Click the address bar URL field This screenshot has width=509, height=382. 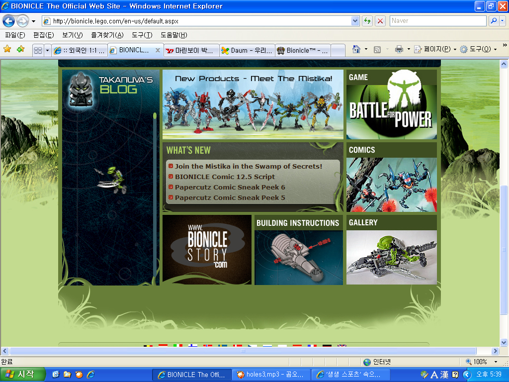(x=196, y=21)
